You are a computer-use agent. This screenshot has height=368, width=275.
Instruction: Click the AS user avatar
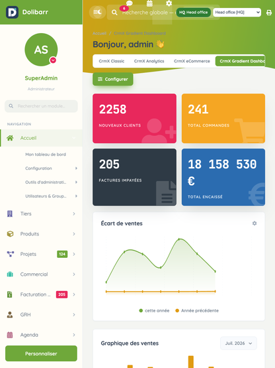pos(41,50)
